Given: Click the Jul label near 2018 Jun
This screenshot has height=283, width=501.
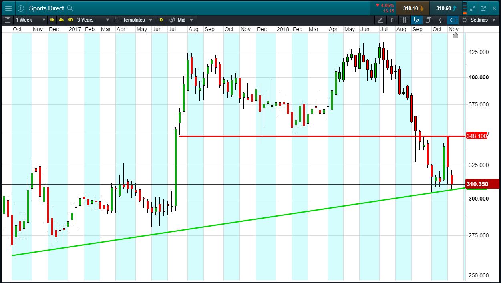Looking at the screenshot, I should (384, 29).
